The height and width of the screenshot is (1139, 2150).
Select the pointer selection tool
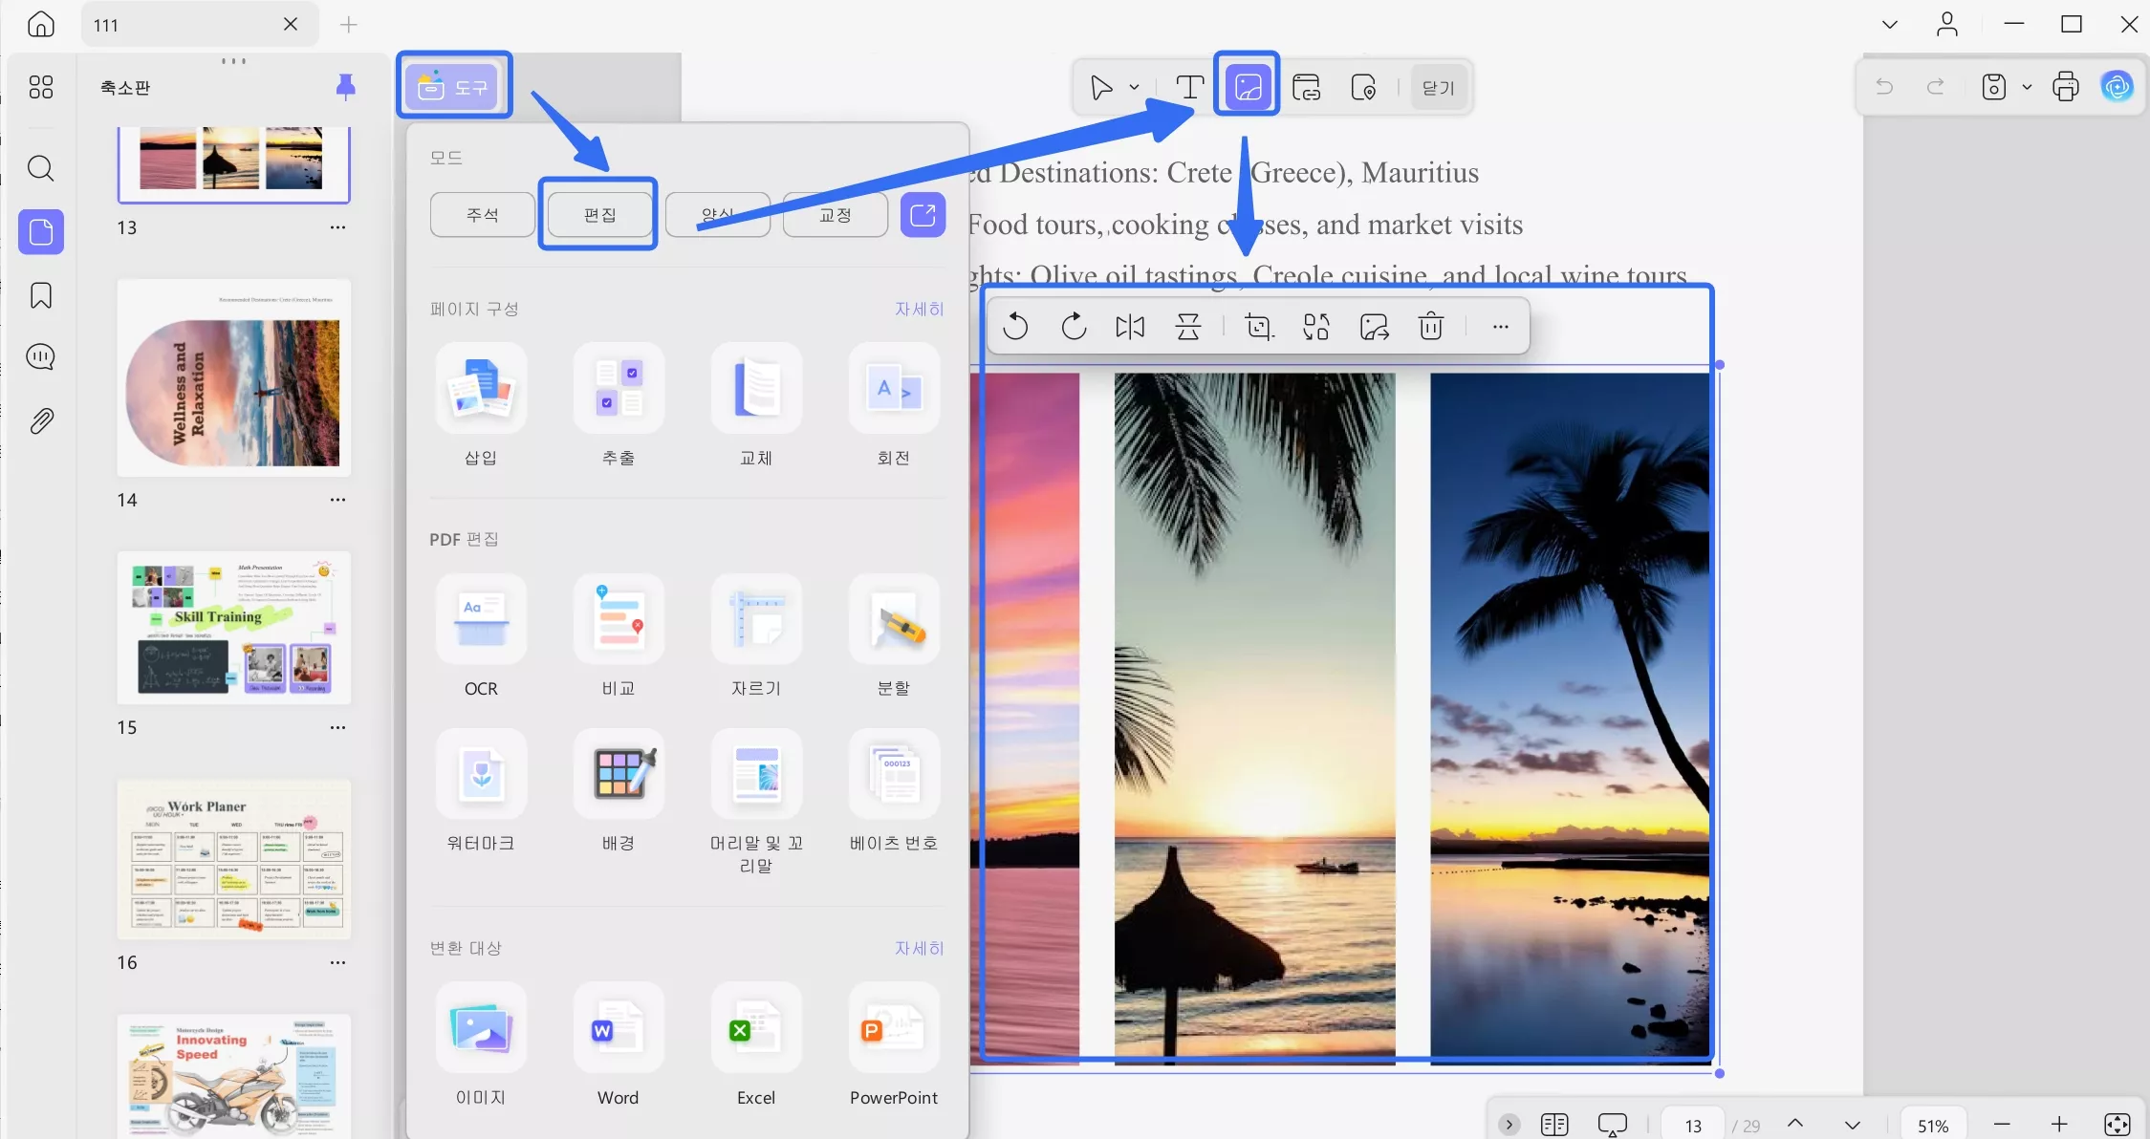click(1101, 87)
